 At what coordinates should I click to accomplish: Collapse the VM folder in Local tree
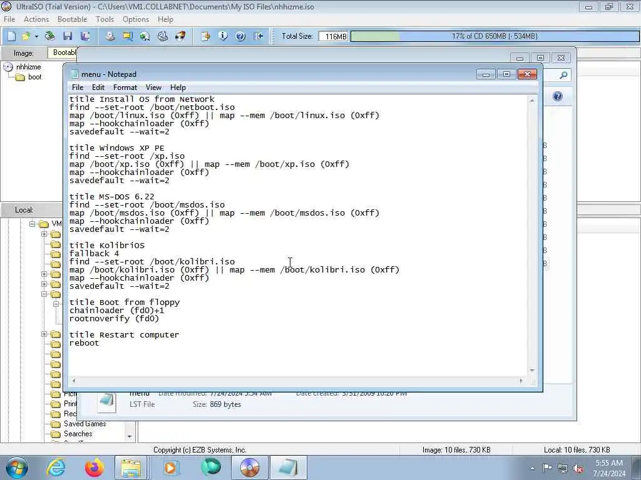click(x=32, y=224)
